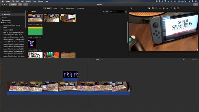
Task: Select iMovie Animation Demo Short event
Action: [13, 35]
